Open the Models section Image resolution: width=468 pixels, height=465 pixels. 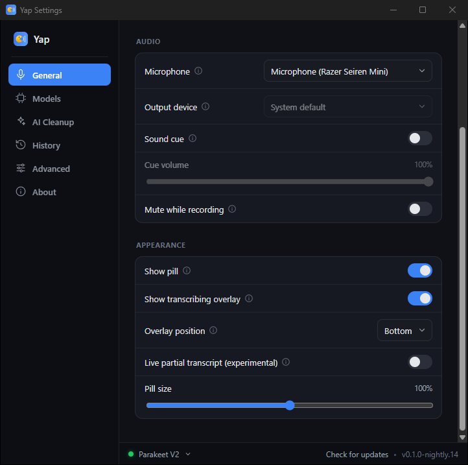tap(60, 99)
